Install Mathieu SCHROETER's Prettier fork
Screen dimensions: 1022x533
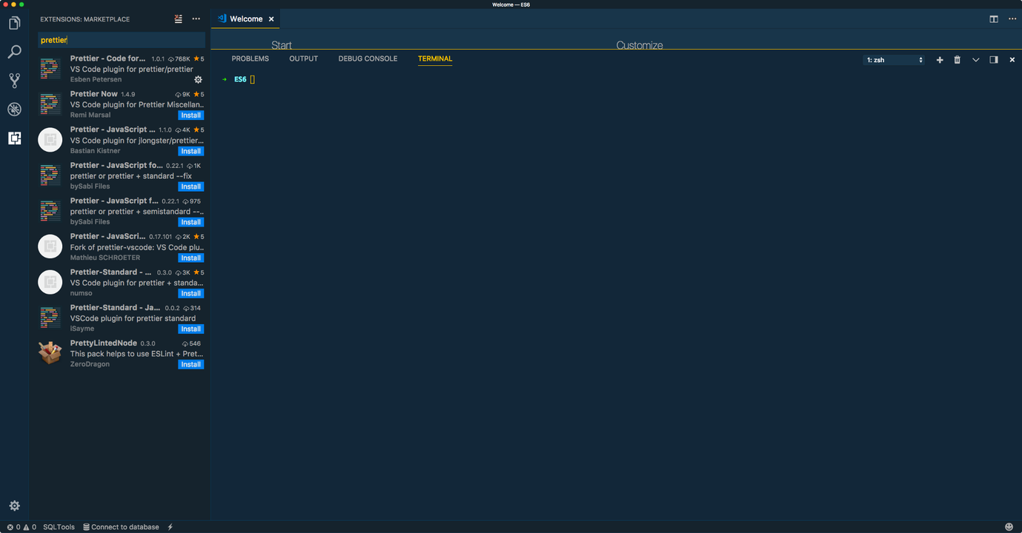tap(191, 258)
